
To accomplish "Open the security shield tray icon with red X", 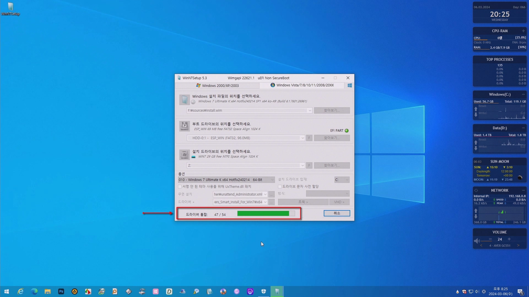I will (464, 291).
